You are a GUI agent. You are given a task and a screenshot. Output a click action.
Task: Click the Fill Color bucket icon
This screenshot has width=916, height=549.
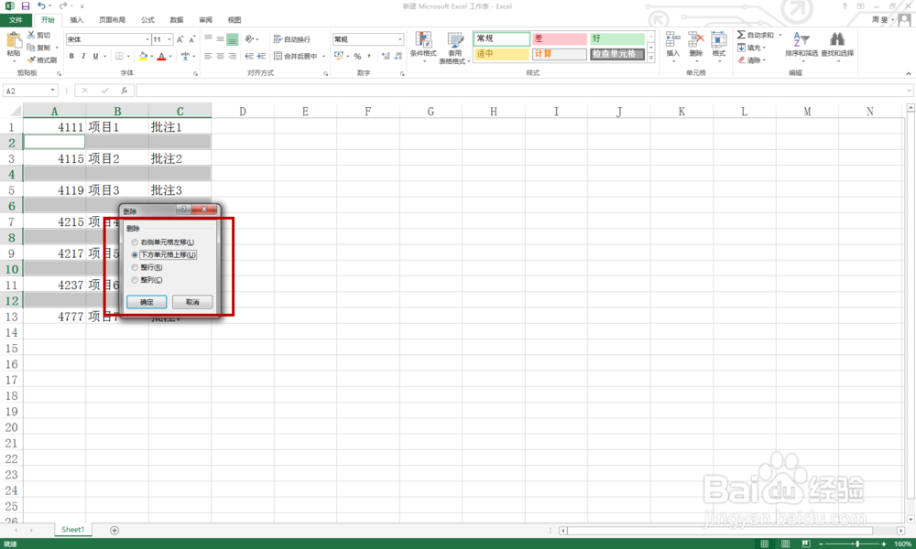tap(143, 56)
